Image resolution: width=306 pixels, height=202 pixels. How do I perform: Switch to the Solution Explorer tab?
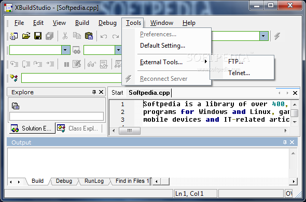(x=32, y=128)
